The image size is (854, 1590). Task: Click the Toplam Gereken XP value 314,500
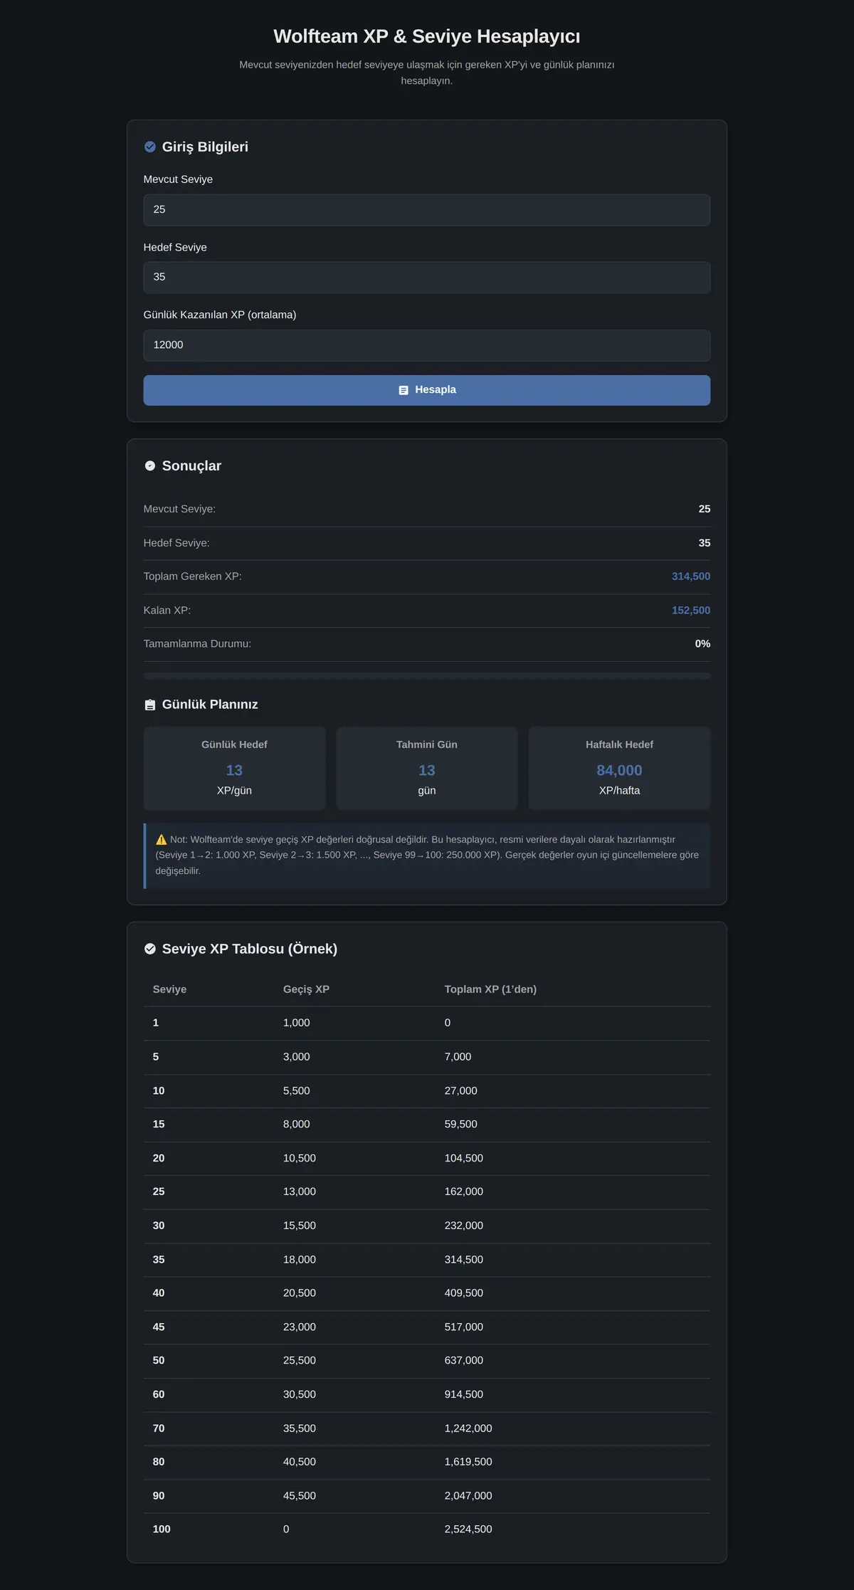click(x=691, y=576)
